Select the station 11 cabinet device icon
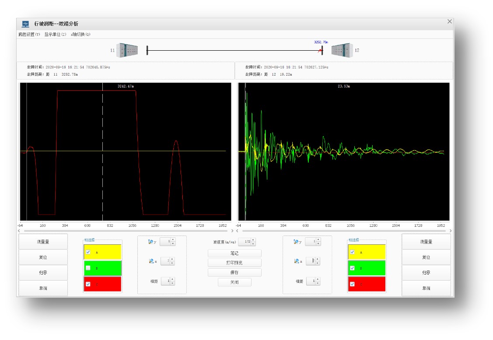The image size is (493, 340). click(x=127, y=50)
